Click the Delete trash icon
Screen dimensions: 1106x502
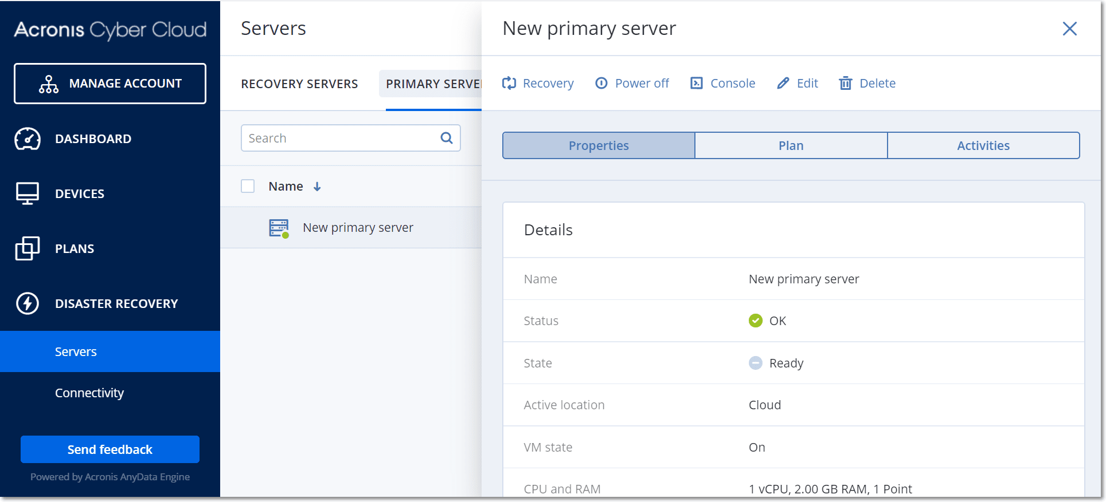[x=846, y=84]
